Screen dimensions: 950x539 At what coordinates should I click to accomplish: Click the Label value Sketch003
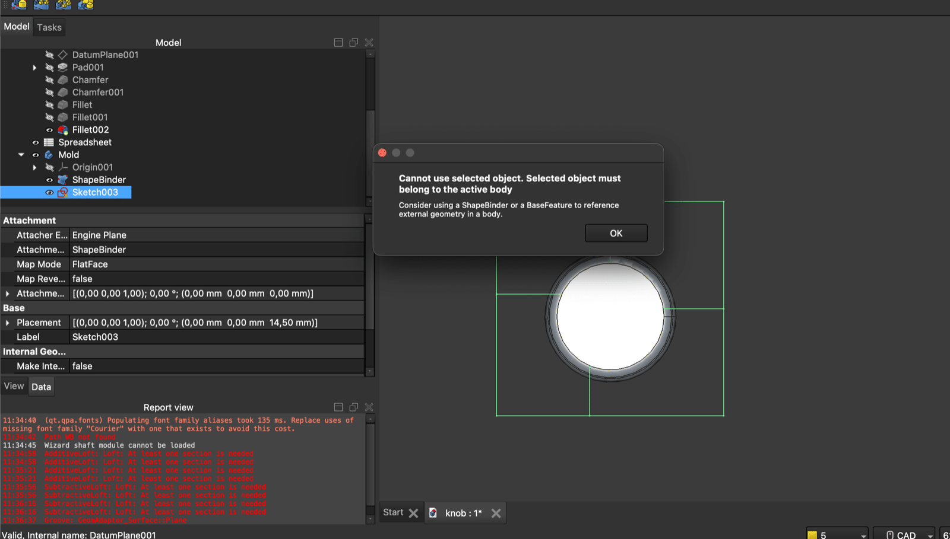[x=217, y=337]
